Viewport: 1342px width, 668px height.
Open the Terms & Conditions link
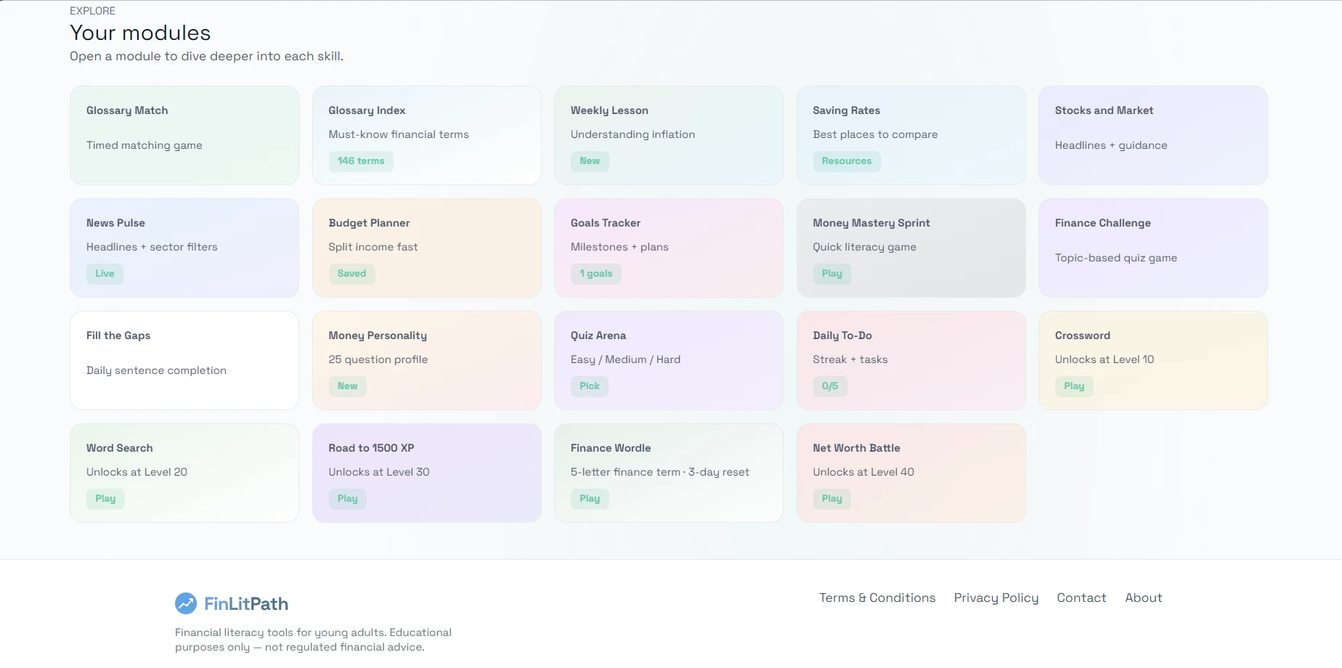click(x=877, y=598)
